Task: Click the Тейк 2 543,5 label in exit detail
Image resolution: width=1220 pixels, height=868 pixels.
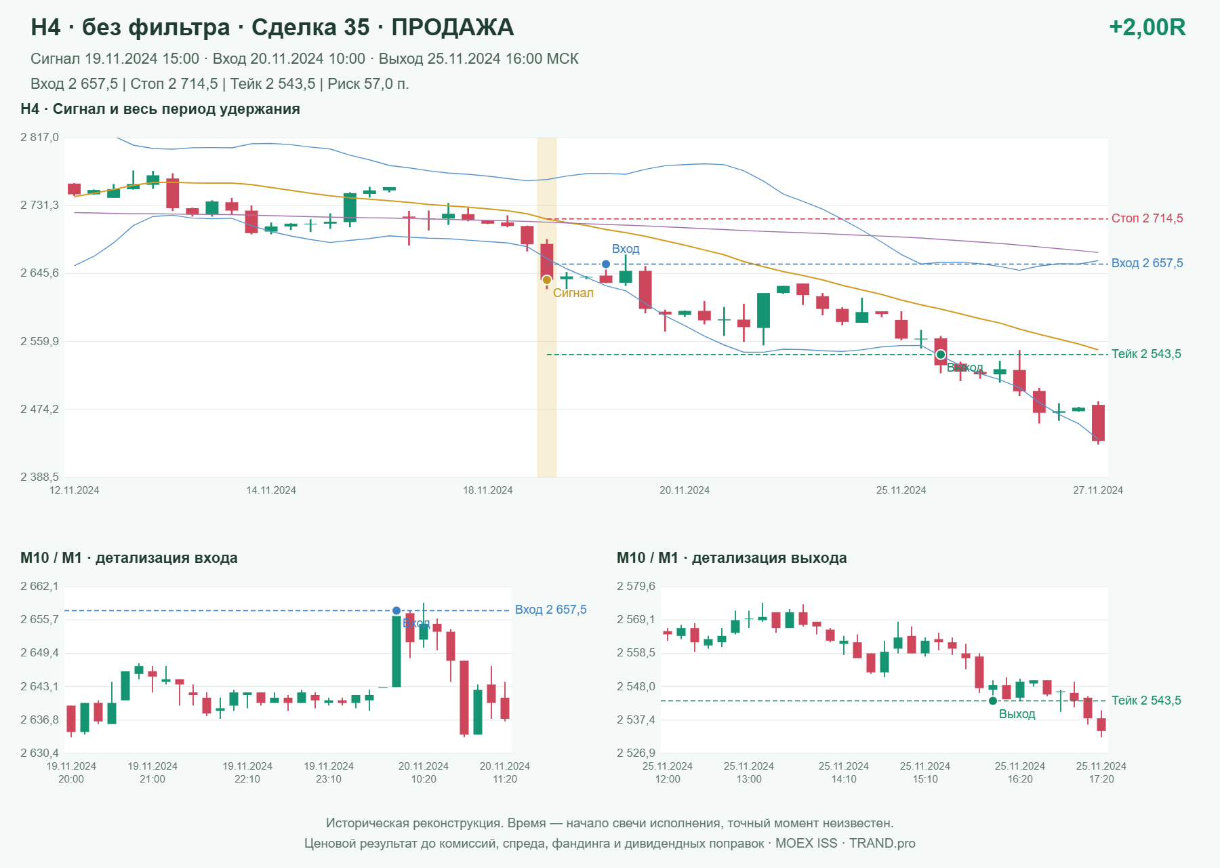Action: (x=1146, y=701)
